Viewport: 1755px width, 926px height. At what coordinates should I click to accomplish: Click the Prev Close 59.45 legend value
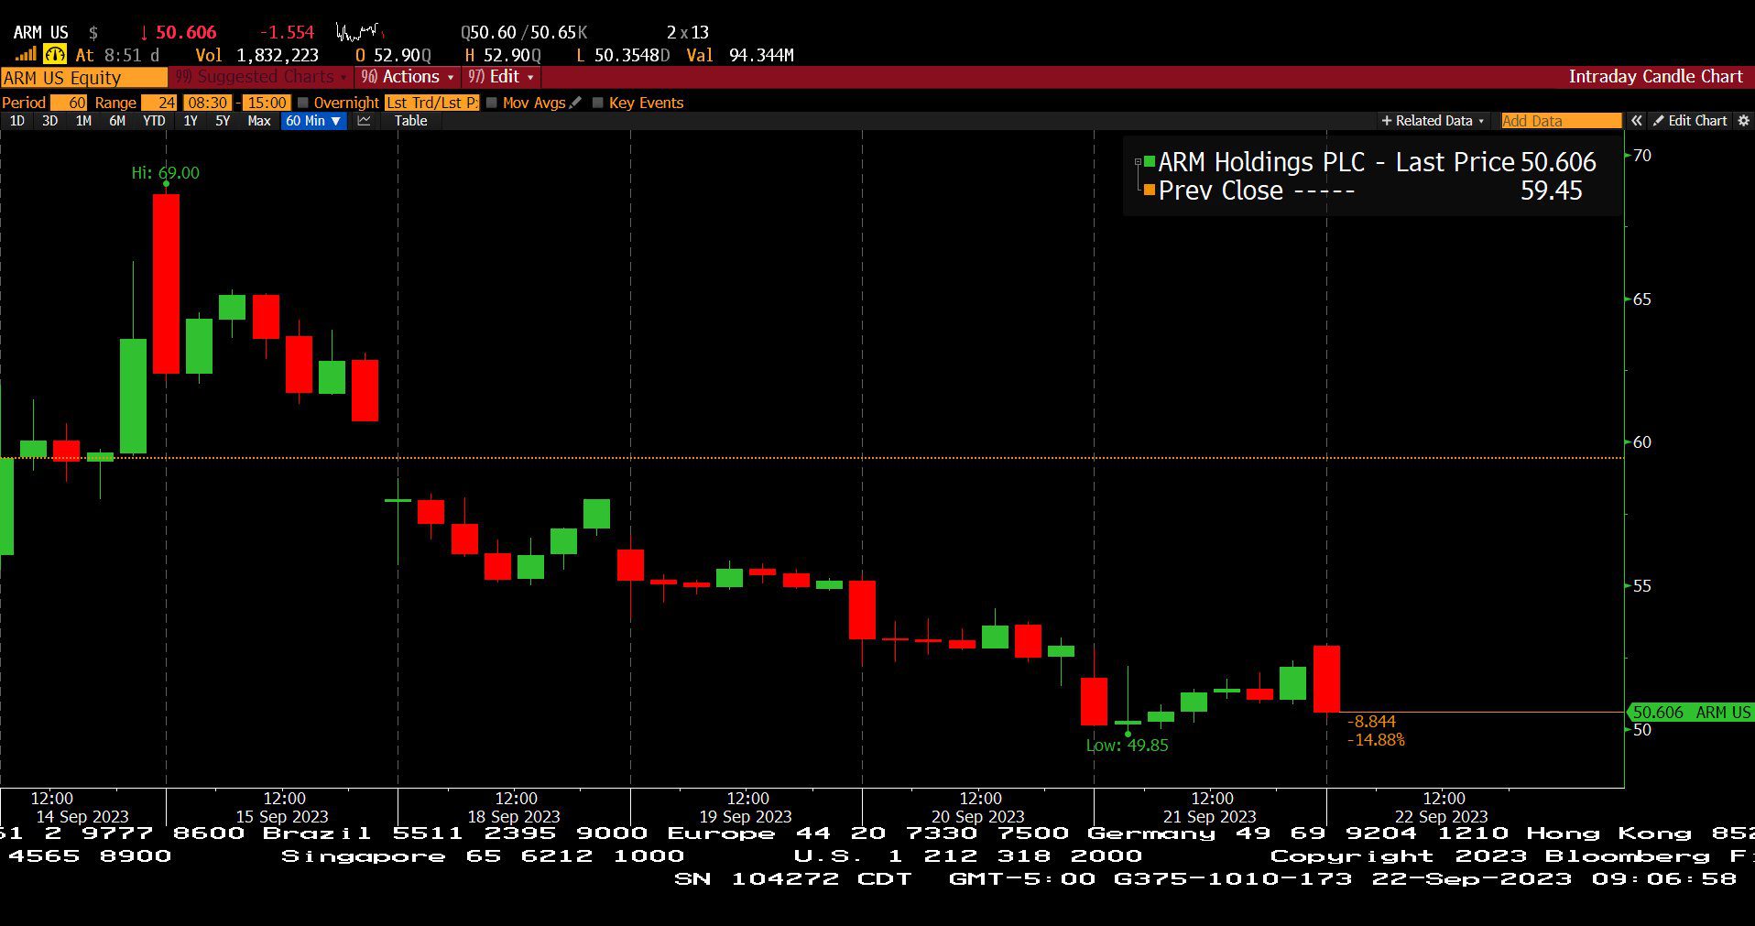(1552, 191)
